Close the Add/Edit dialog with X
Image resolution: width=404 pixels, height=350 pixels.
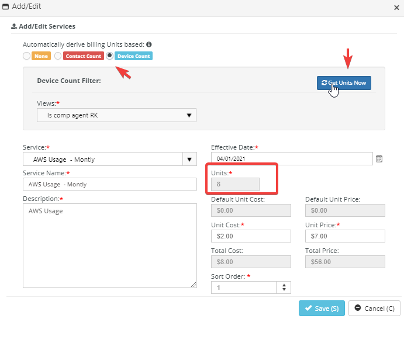[396, 6]
